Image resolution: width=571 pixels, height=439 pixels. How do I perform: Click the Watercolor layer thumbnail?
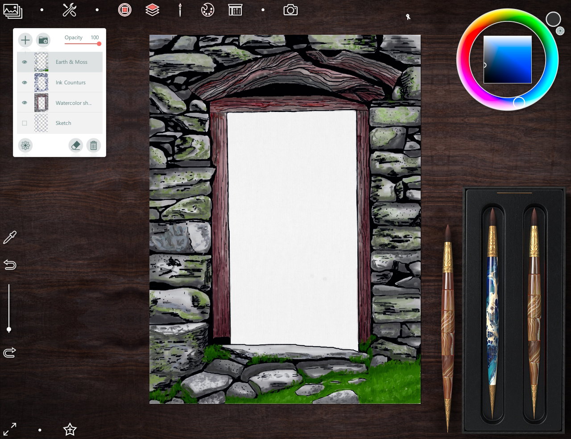(x=41, y=103)
